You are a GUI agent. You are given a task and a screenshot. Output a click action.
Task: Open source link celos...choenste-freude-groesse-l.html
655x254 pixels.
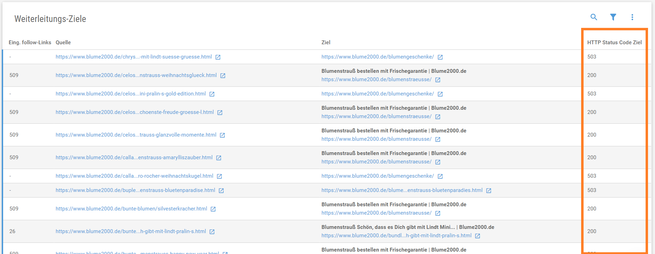(135, 112)
